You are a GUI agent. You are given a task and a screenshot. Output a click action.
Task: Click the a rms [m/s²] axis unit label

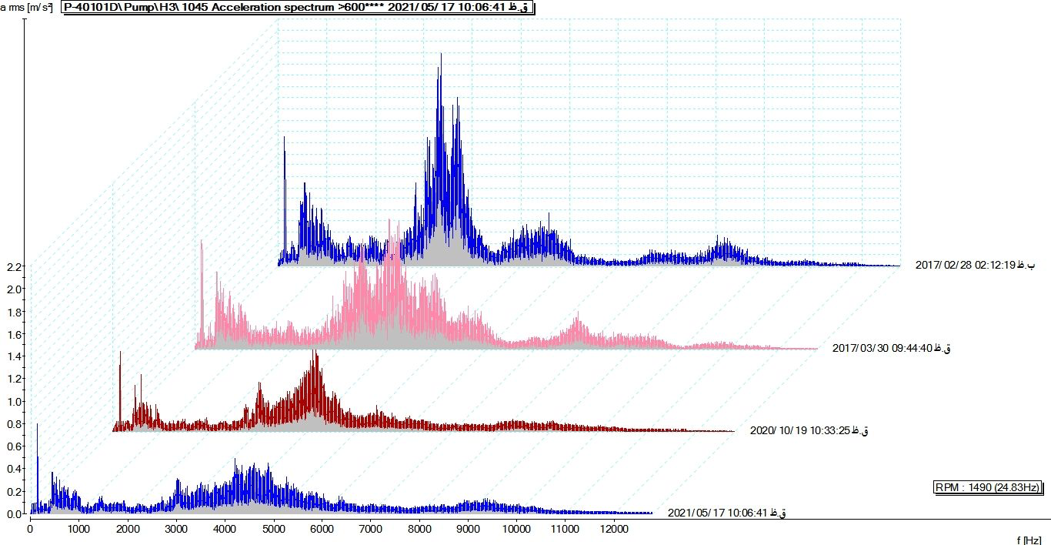tap(27, 7)
